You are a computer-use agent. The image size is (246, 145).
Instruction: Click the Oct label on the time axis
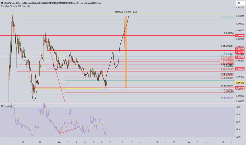(x=123, y=142)
